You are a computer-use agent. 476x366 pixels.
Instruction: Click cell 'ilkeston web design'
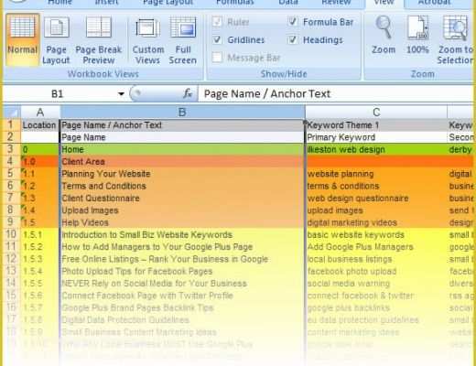(x=376, y=149)
